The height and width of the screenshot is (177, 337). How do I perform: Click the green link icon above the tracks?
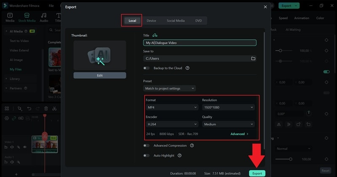pos(14,118)
